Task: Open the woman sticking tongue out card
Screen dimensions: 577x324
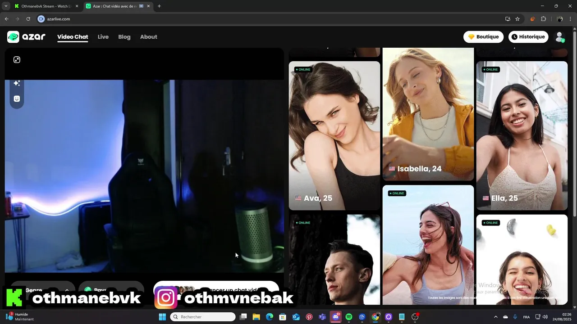Action: click(x=522, y=260)
